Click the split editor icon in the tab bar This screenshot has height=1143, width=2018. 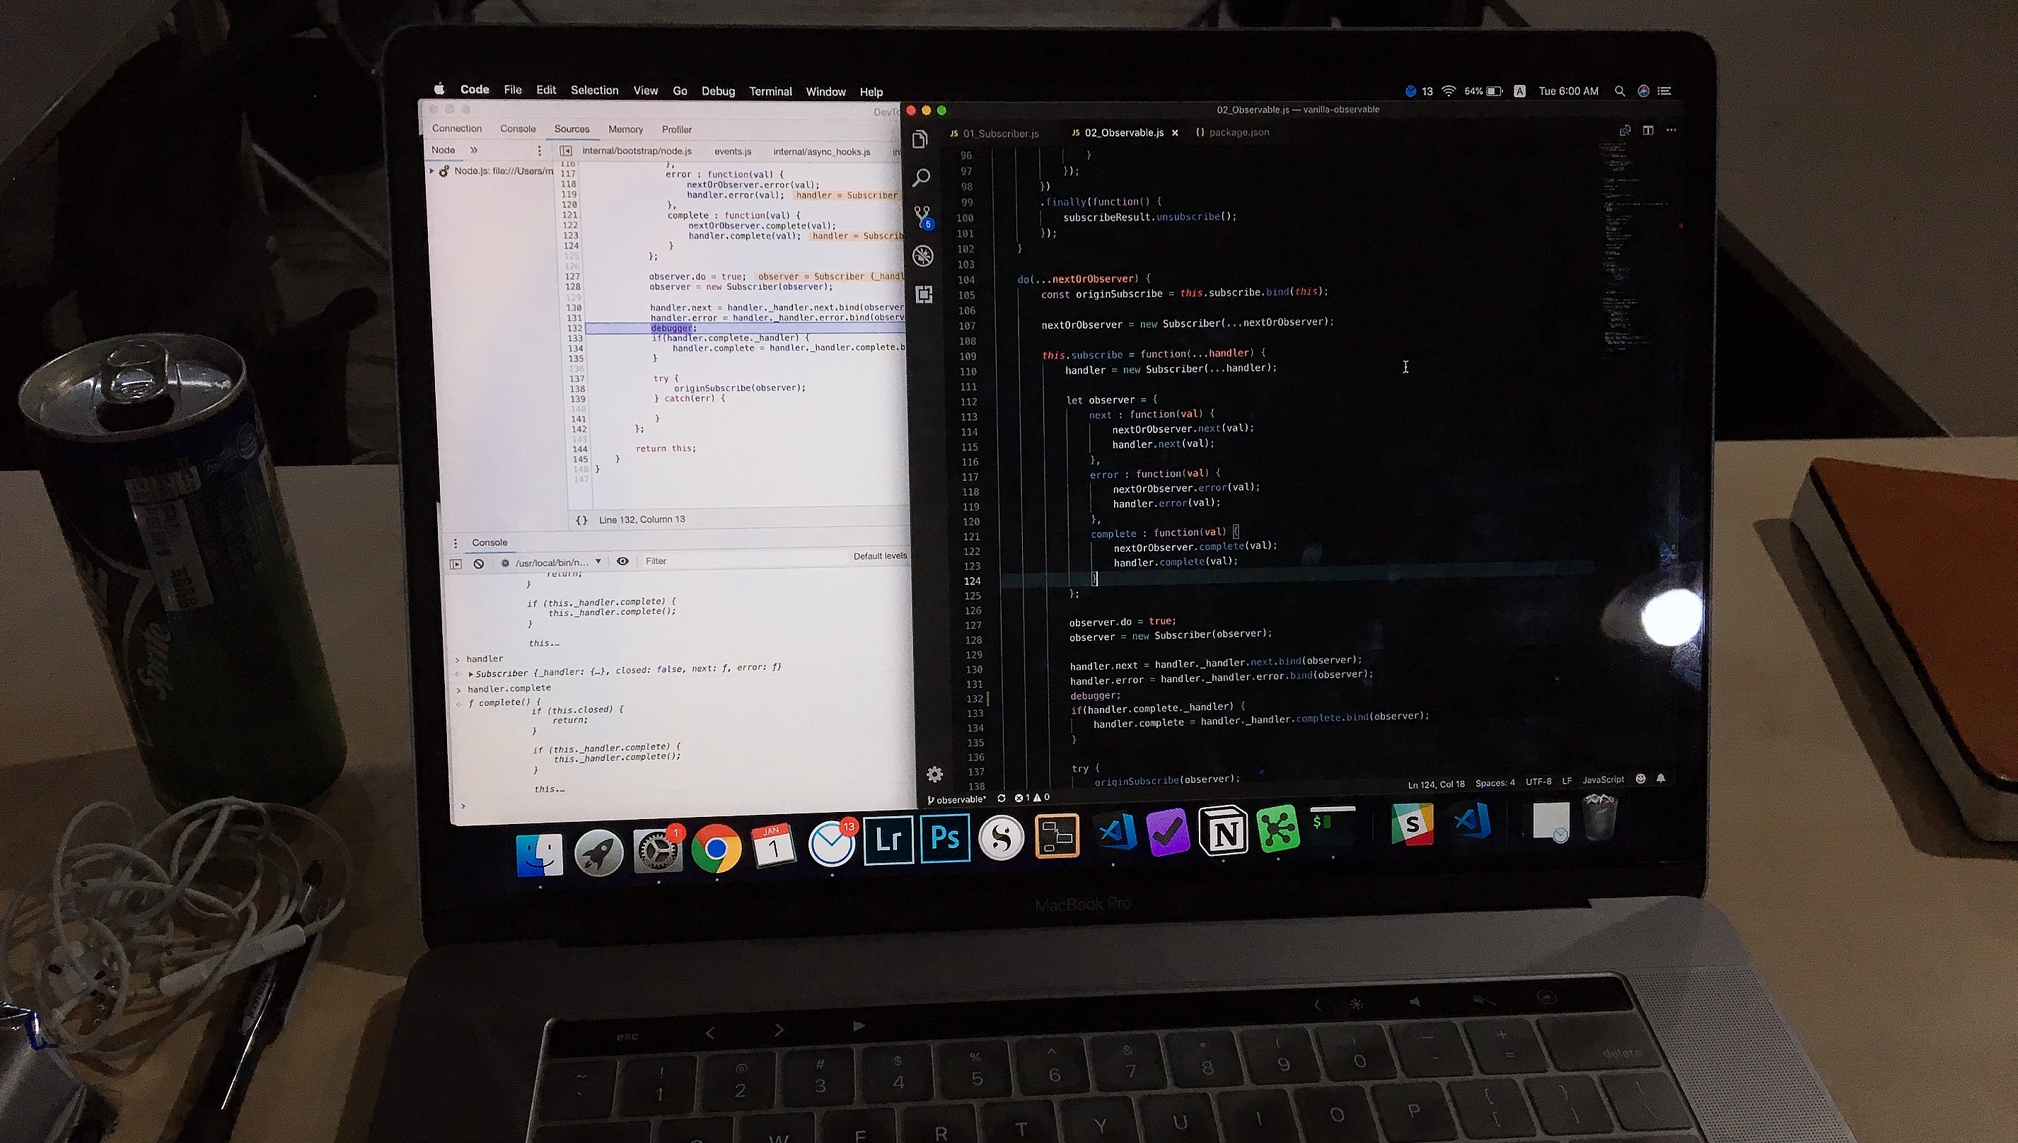click(x=1648, y=130)
